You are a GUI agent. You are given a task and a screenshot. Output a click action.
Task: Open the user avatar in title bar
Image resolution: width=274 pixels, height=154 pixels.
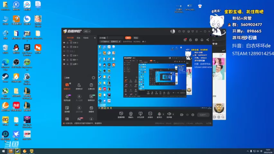click(x=173, y=31)
